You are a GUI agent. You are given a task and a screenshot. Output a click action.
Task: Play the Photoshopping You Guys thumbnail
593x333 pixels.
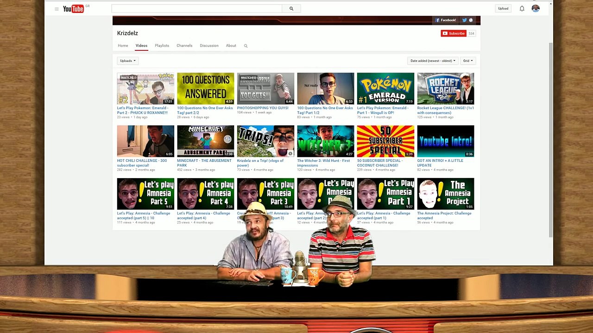click(x=265, y=88)
